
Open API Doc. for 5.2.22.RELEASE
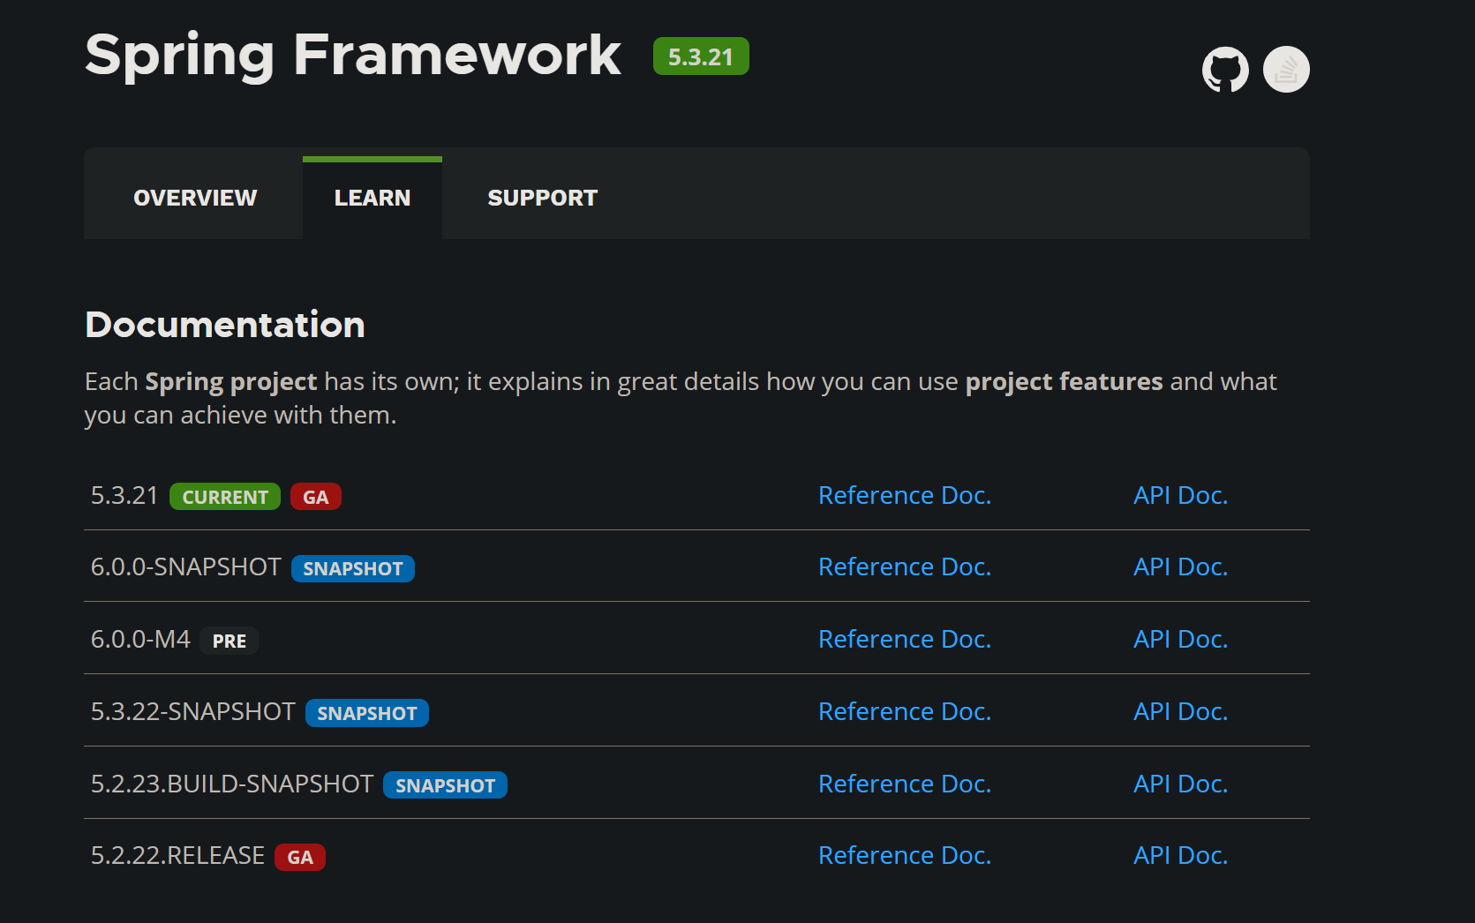1180,855
